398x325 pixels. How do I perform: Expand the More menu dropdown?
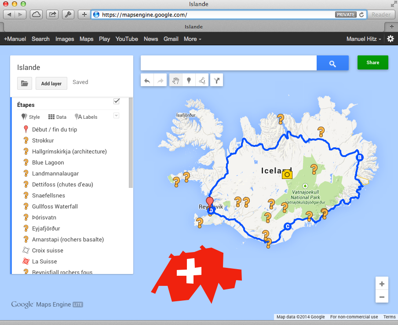[192, 39]
